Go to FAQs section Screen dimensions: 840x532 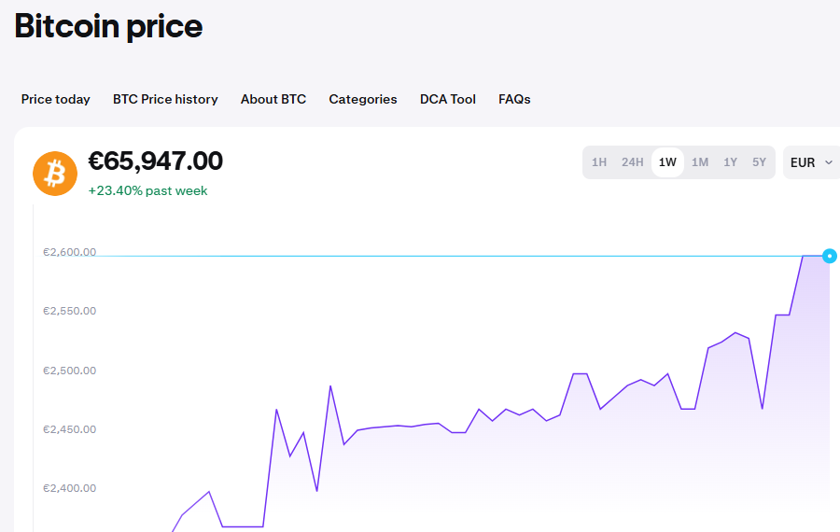pyautogui.click(x=514, y=100)
